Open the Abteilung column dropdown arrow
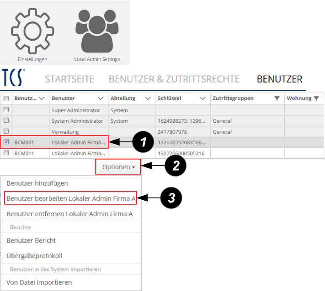Image resolution: width=325 pixels, height=291 pixels. pos(147,99)
